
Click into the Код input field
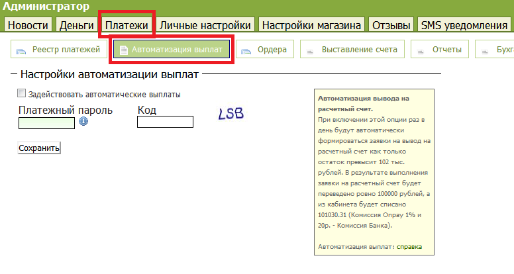(164, 122)
